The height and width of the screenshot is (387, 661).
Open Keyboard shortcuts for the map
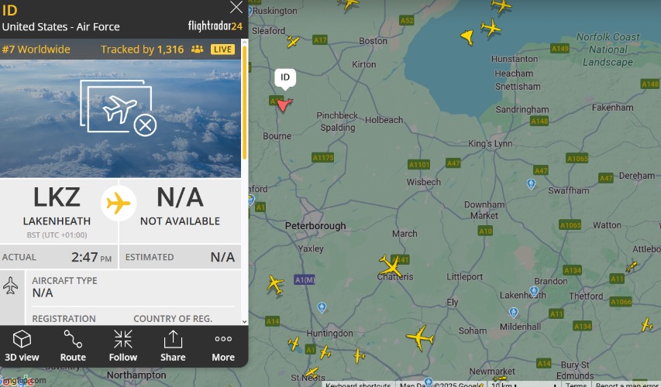pos(359,385)
